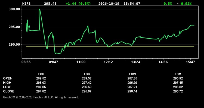Screen dimensions: 204x108
Task: Click the date 2026-10-19
Action: (109, 4)
